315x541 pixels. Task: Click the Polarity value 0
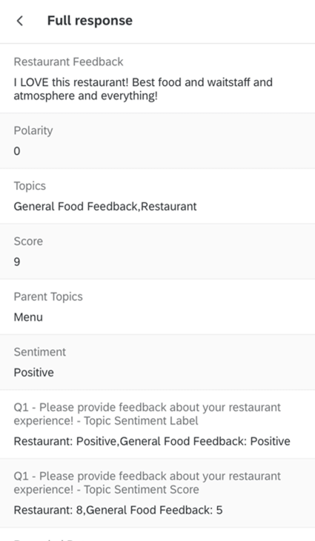tap(17, 151)
